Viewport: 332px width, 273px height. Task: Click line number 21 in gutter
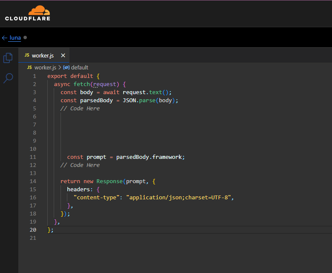pyautogui.click(x=33, y=238)
